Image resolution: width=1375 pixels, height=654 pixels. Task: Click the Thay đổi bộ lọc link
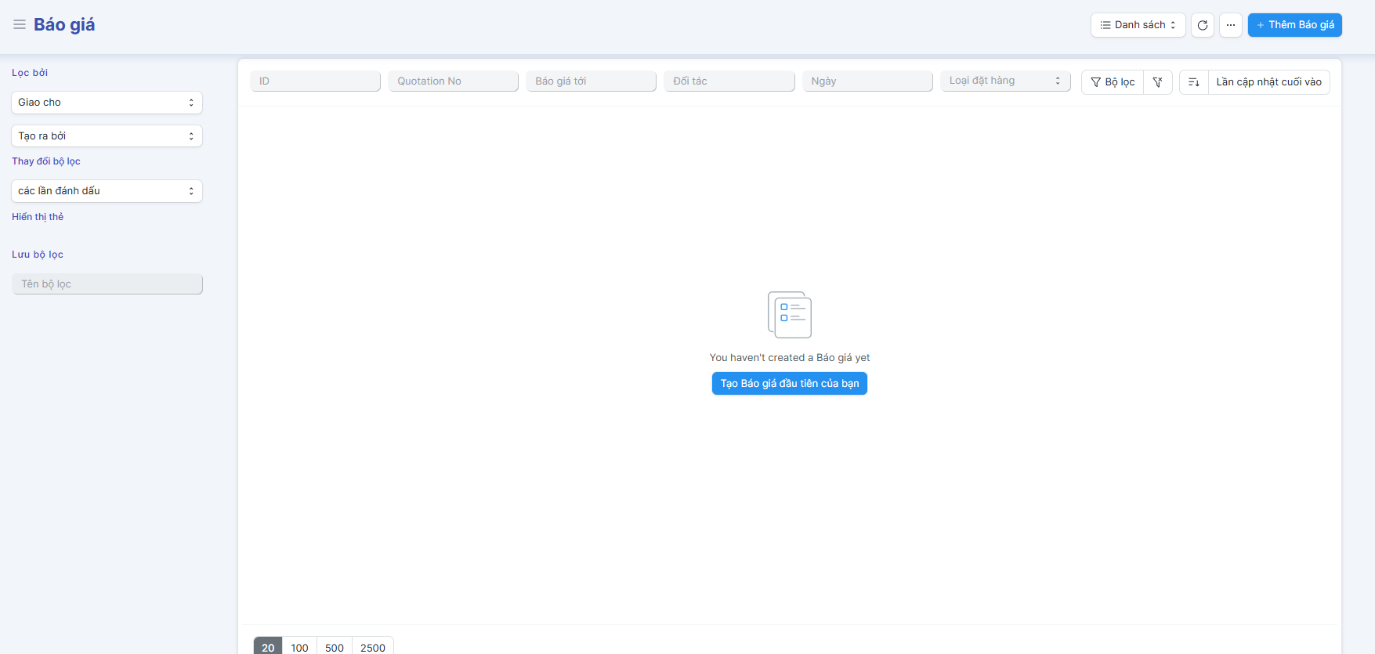coord(46,161)
